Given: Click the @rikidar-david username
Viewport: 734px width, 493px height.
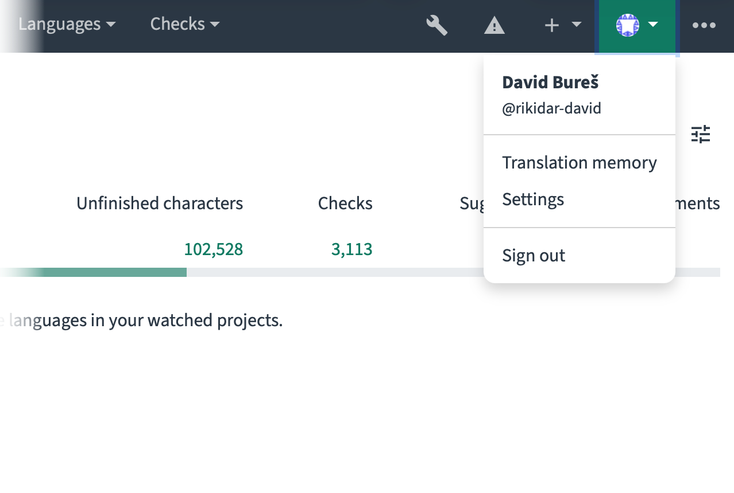Looking at the screenshot, I should (x=551, y=108).
